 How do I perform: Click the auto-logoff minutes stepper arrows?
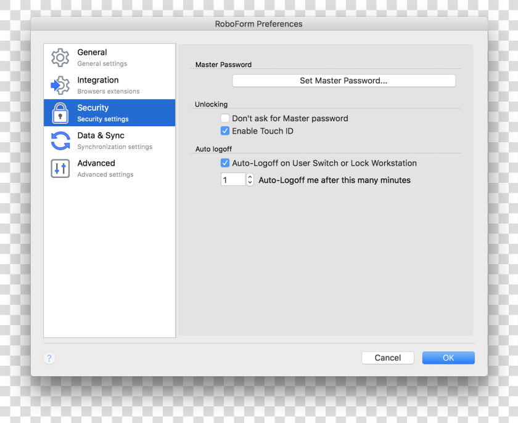(x=250, y=180)
